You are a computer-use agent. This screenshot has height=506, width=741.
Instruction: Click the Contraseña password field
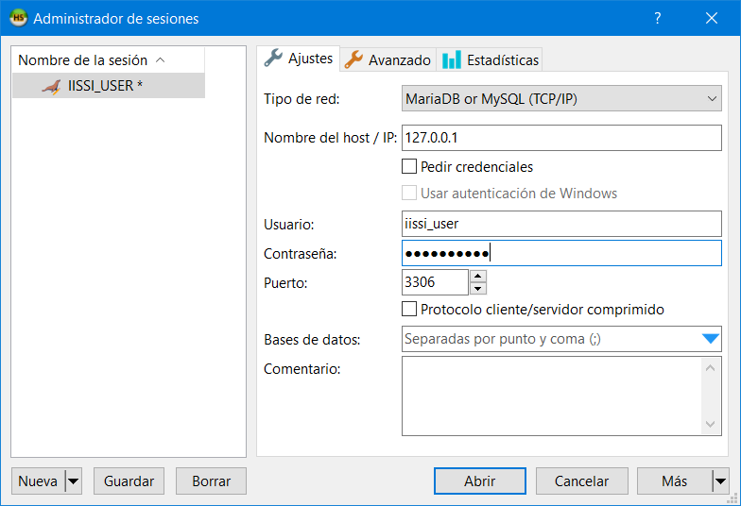coord(561,253)
